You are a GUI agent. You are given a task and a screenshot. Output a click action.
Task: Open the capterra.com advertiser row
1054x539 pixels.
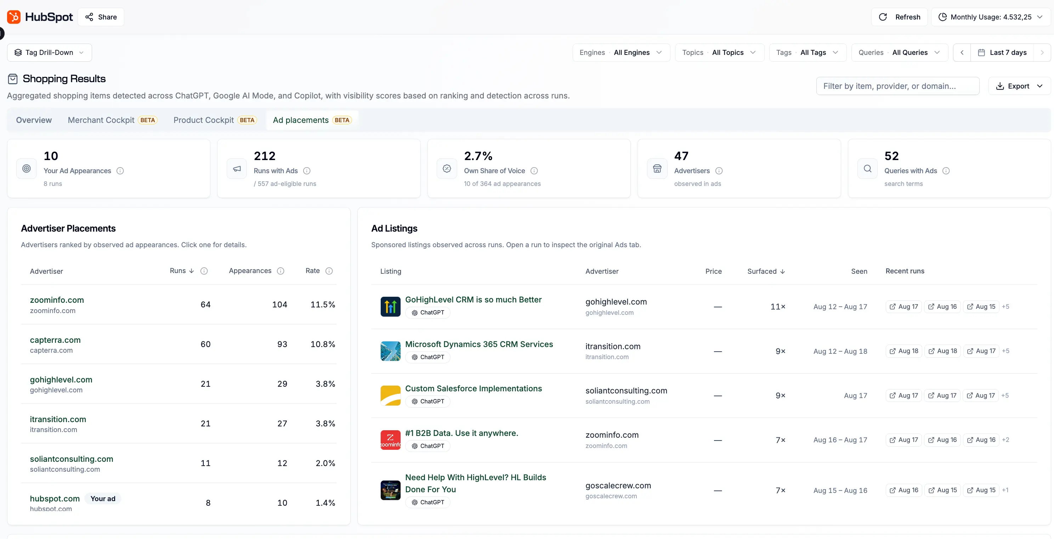[x=179, y=344]
